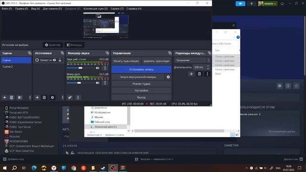Add game to favorites star icon
The image size is (306, 172).
click(296, 86)
